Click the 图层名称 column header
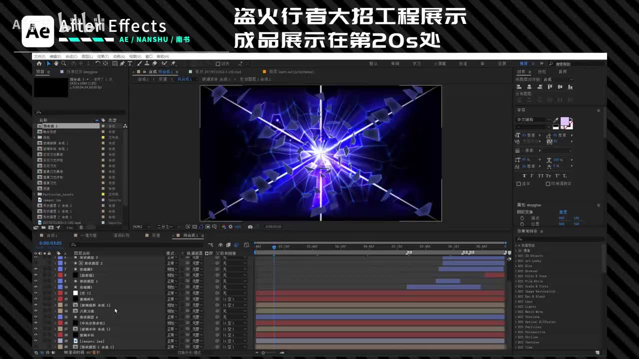 [x=82, y=253]
